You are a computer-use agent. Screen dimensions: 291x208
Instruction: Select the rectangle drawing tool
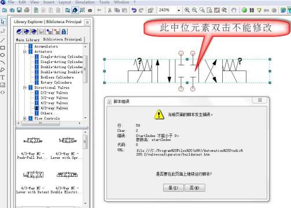click(x=3, y=47)
